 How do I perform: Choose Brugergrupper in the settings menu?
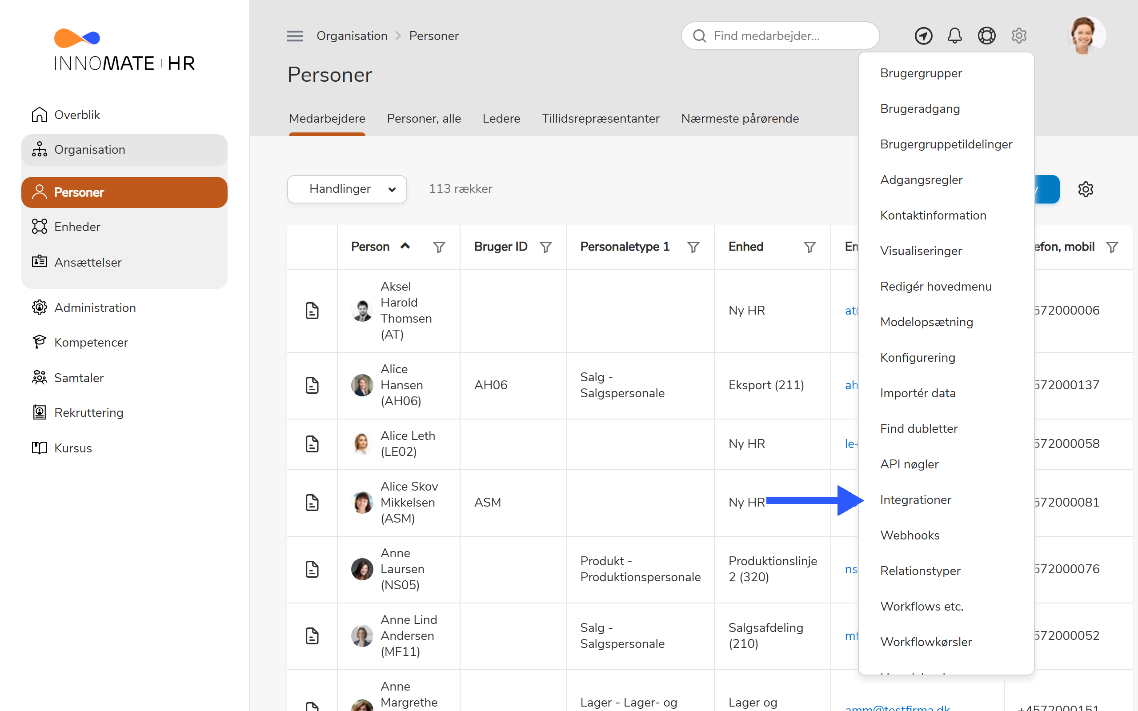click(921, 73)
